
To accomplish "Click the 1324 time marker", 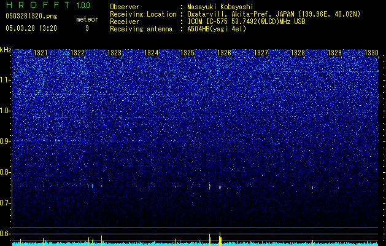I will point(151,53).
